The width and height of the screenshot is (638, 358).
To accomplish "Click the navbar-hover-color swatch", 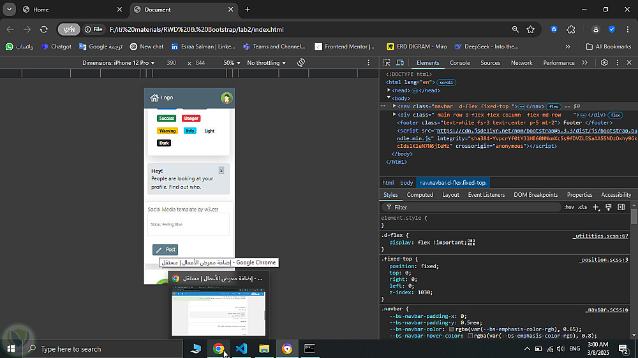I will 470,336.
